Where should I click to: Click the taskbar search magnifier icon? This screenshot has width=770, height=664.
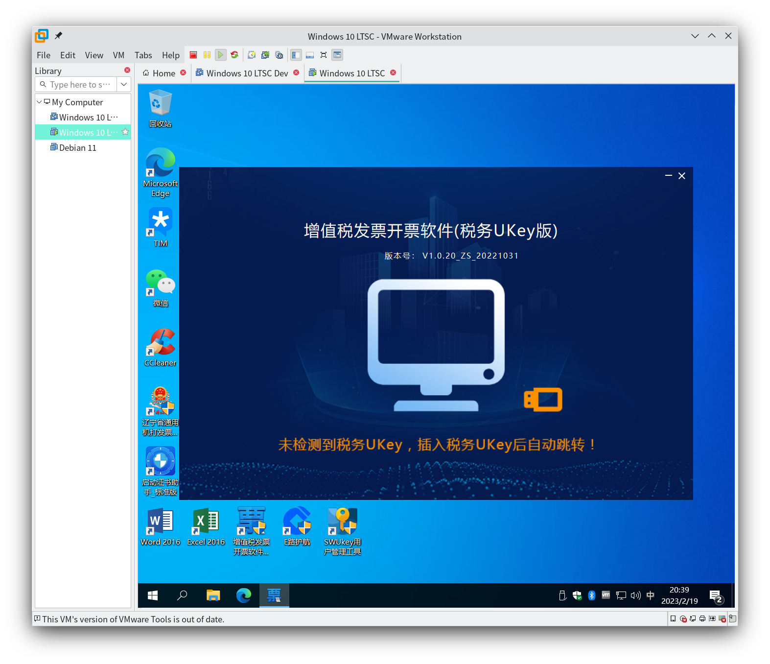click(183, 595)
